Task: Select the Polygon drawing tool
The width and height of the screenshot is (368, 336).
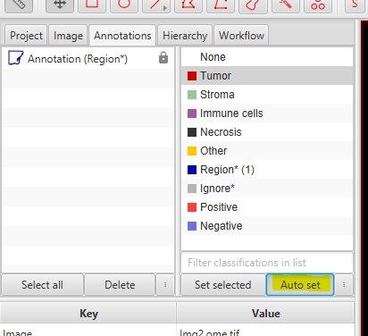Action: pos(188,5)
